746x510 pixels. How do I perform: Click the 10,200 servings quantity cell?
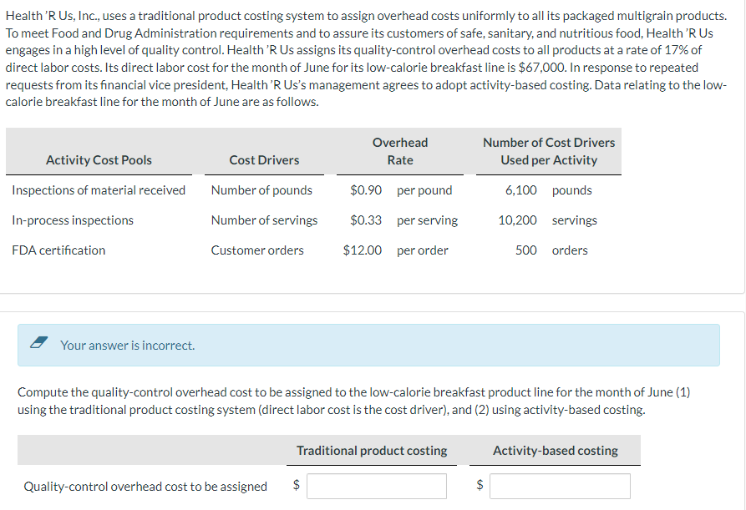click(x=548, y=220)
